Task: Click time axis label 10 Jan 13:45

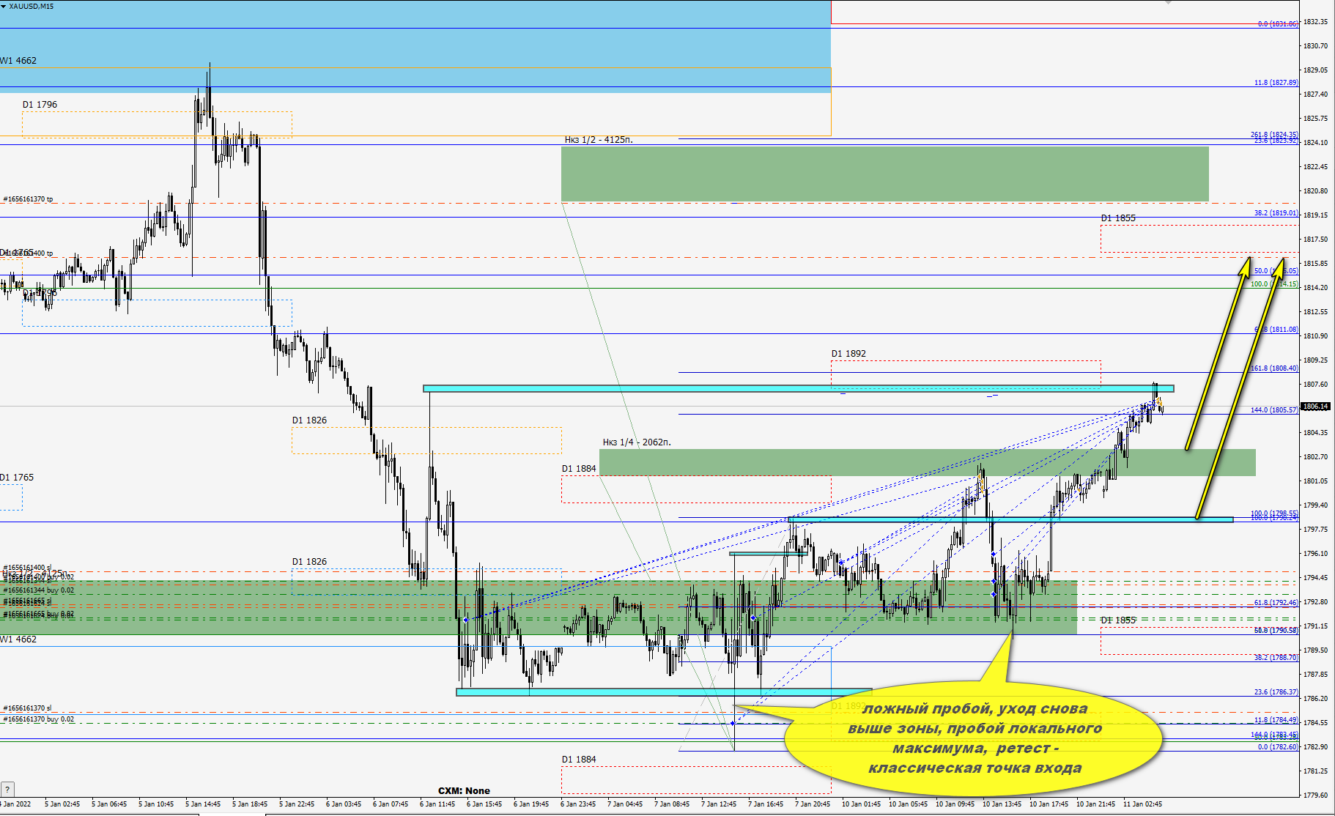Action: point(1002,804)
